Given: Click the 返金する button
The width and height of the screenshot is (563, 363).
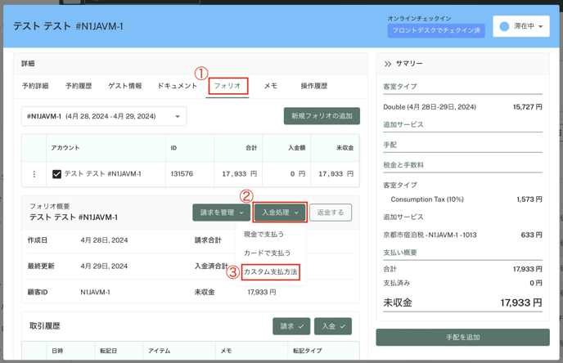Looking at the screenshot, I should pos(331,213).
